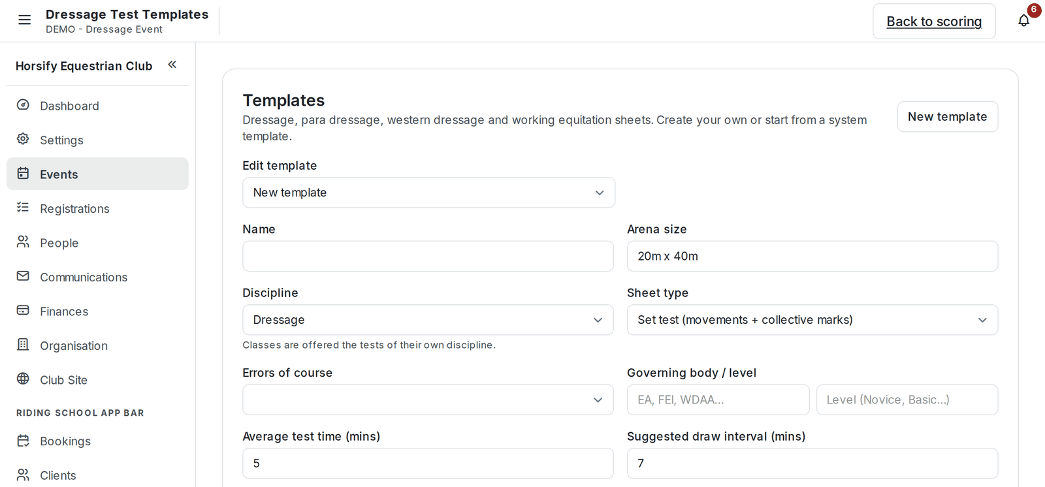Click the Registrations checklist icon
The width and height of the screenshot is (1045, 487).
(x=23, y=208)
